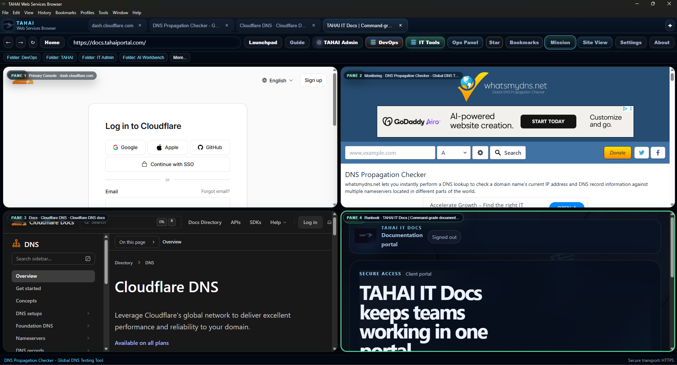This screenshot has height=365, width=677.
Task: Close the DNS Propagation Checker tab
Action: (x=227, y=25)
